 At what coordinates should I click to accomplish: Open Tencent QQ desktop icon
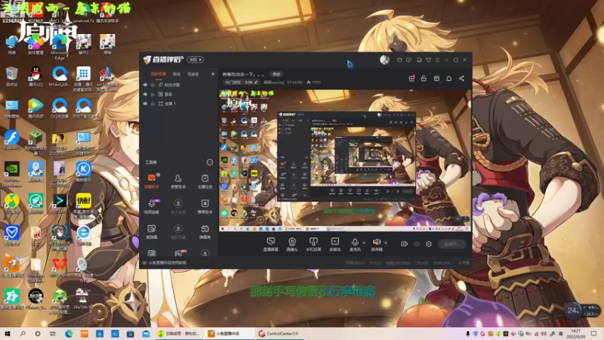(x=35, y=76)
